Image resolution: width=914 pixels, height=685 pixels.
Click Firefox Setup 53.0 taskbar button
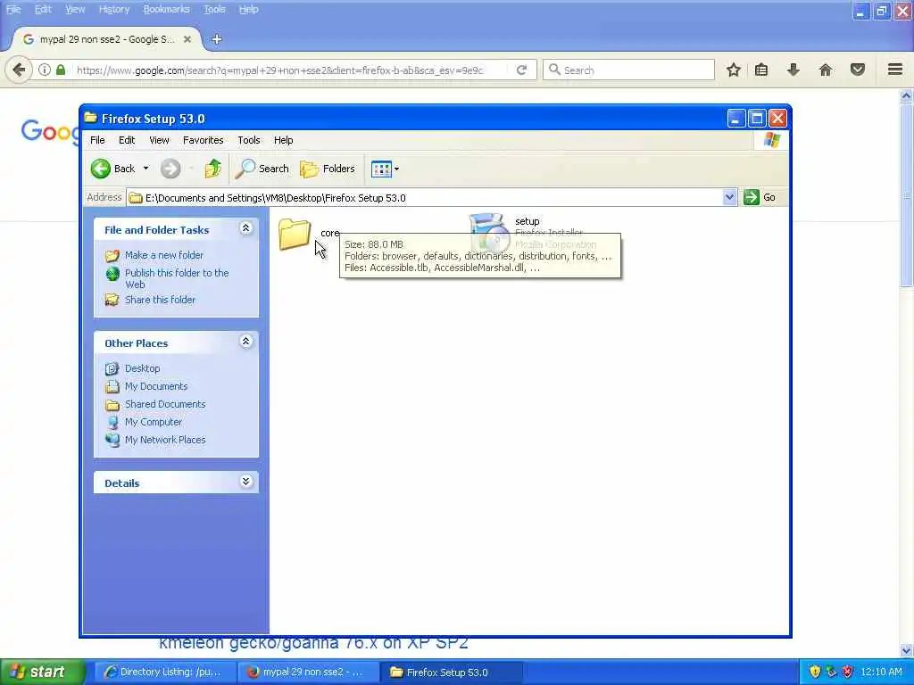[x=453, y=672]
